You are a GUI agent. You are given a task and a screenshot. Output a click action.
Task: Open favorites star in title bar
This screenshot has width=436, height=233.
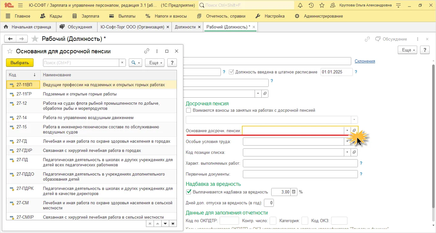pos(322,5)
